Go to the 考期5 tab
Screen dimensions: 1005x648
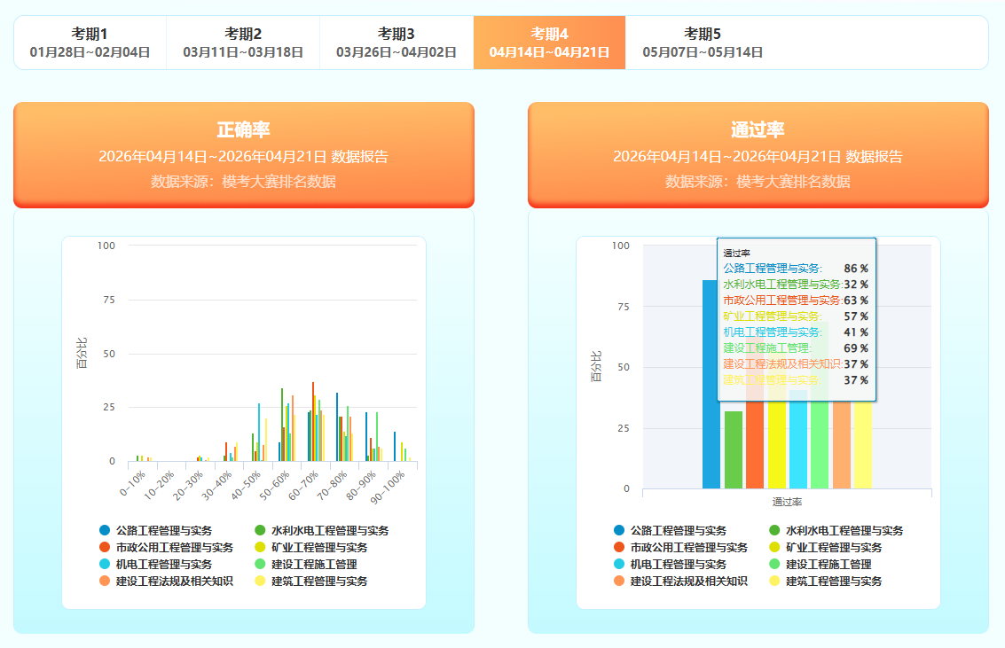(702, 43)
